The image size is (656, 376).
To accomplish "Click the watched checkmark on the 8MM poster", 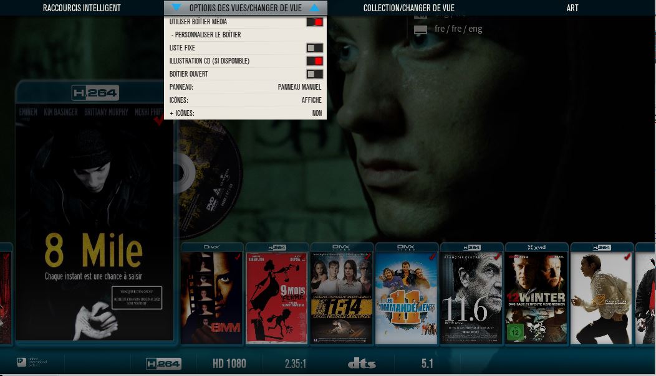I will click(238, 256).
